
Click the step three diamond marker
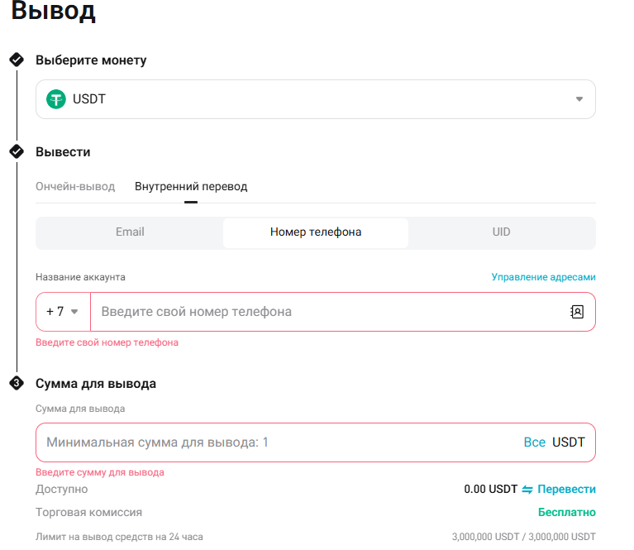coord(17,383)
